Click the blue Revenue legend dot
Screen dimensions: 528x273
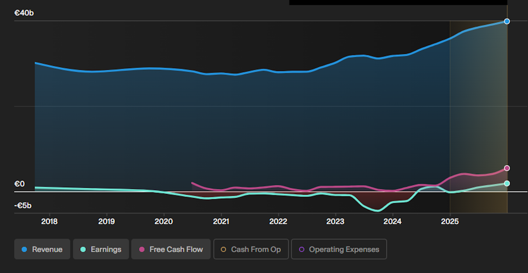pos(25,249)
